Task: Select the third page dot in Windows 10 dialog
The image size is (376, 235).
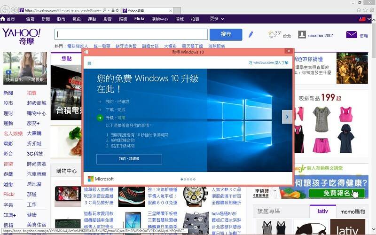Action: [x=188, y=179]
